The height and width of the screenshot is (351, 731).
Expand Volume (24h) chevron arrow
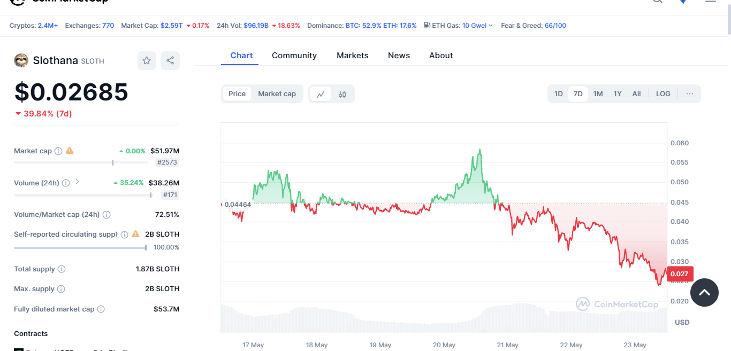pos(77,182)
